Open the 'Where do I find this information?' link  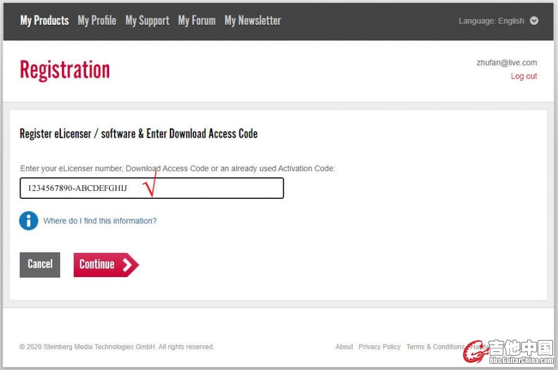(x=100, y=221)
